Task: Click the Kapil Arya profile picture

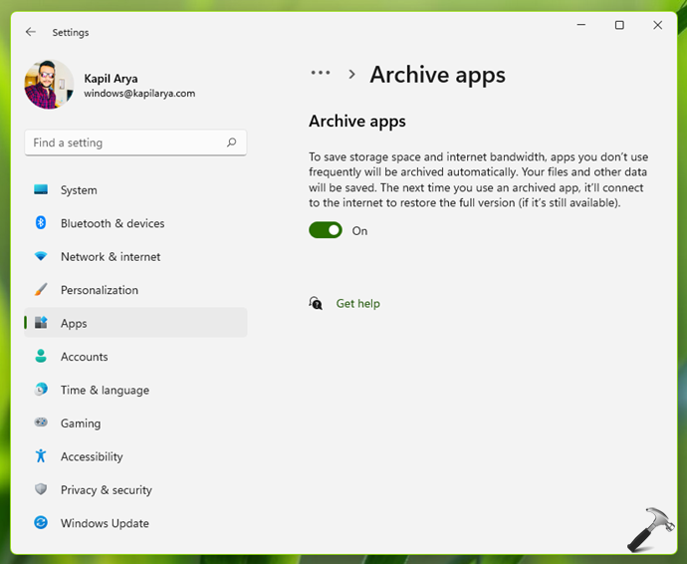Action: click(x=49, y=85)
